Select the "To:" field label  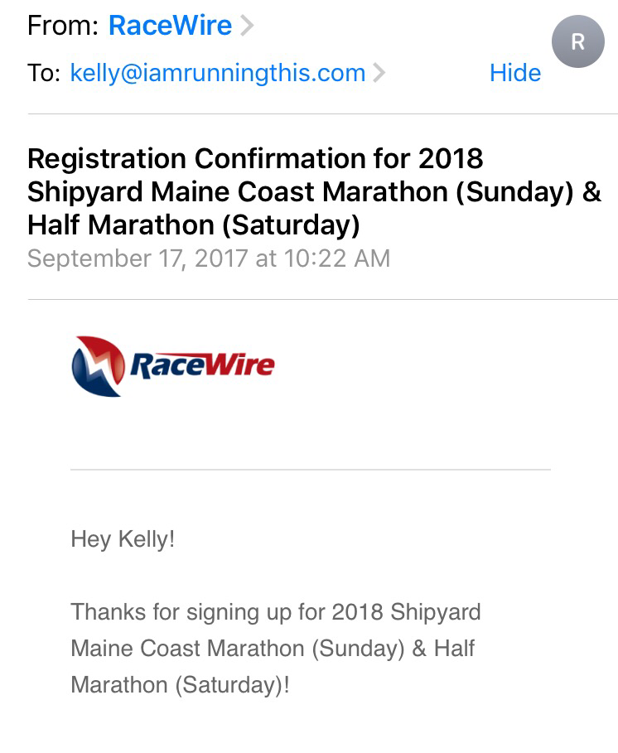[44, 73]
